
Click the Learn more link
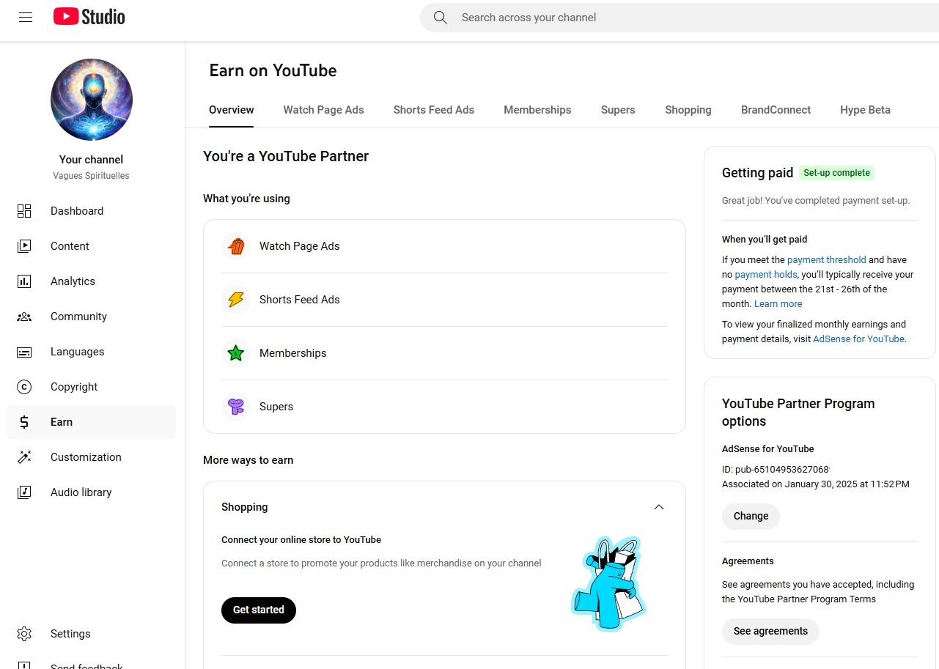pyautogui.click(x=778, y=303)
